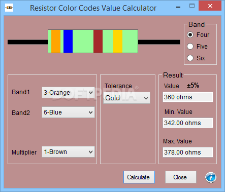Click the Multiplier label

(x=24, y=152)
